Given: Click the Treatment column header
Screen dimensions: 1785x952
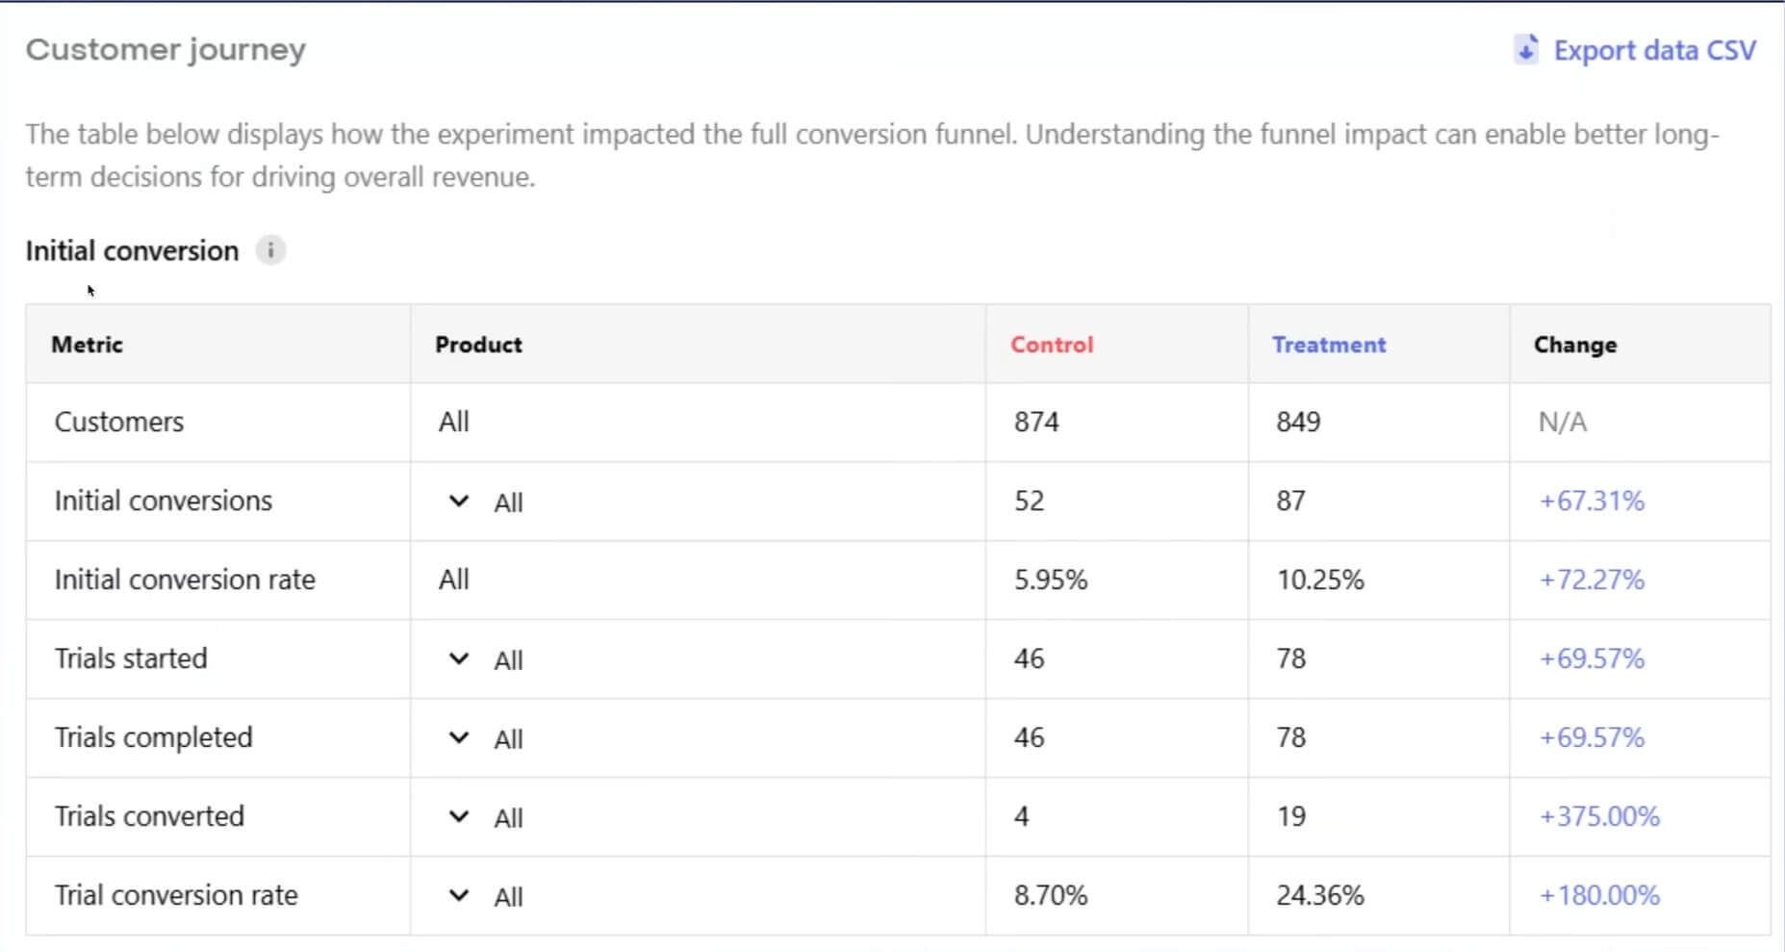Looking at the screenshot, I should (x=1329, y=345).
